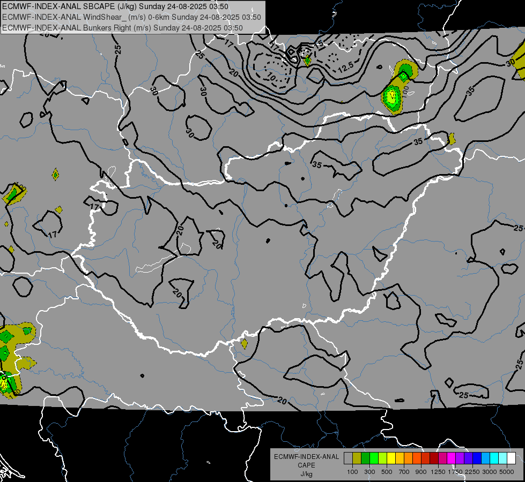Select the Bunkers Right (m/s) layer title line

pyautogui.click(x=123, y=28)
